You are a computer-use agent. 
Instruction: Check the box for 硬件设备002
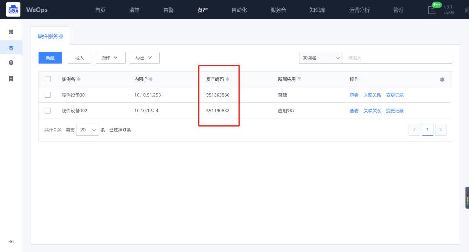(48, 110)
